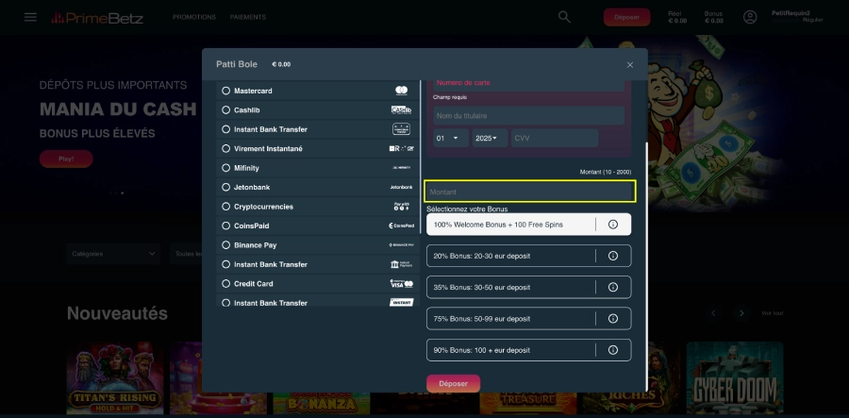Close the deposit dialog

click(630, 64)
